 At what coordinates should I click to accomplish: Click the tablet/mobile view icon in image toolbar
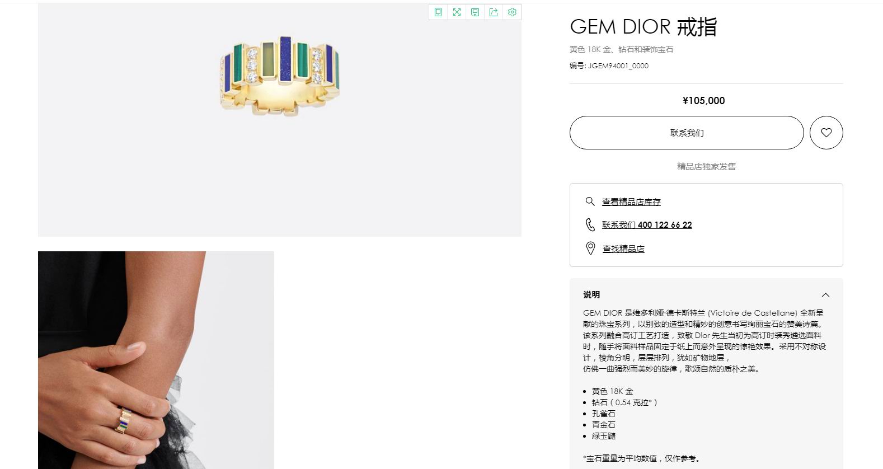(438, 12)
